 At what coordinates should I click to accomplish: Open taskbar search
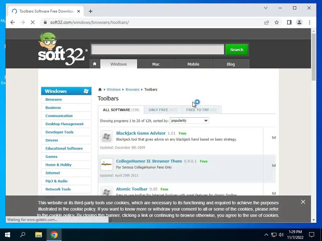click(23, 235)
